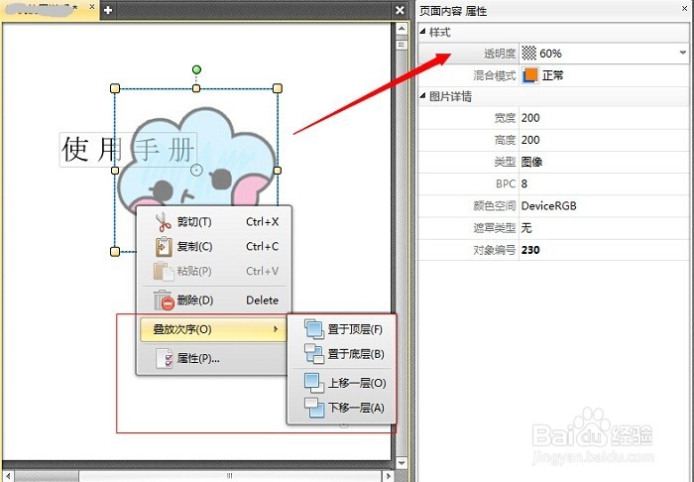Click the 遮罩类型 value 无
694x482 pixels.
(525, 228)
